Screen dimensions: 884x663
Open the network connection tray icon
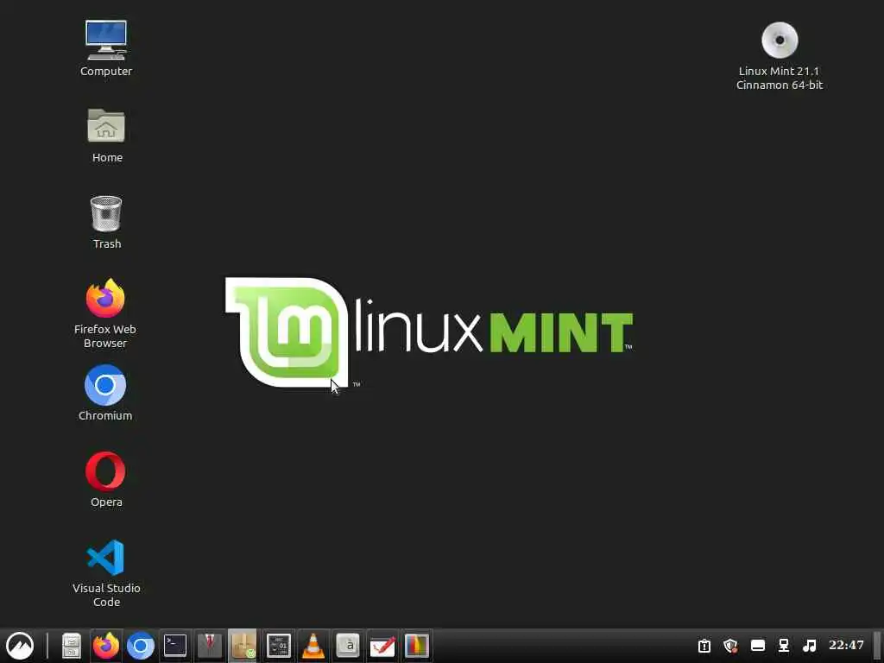(x=784, y=646)
